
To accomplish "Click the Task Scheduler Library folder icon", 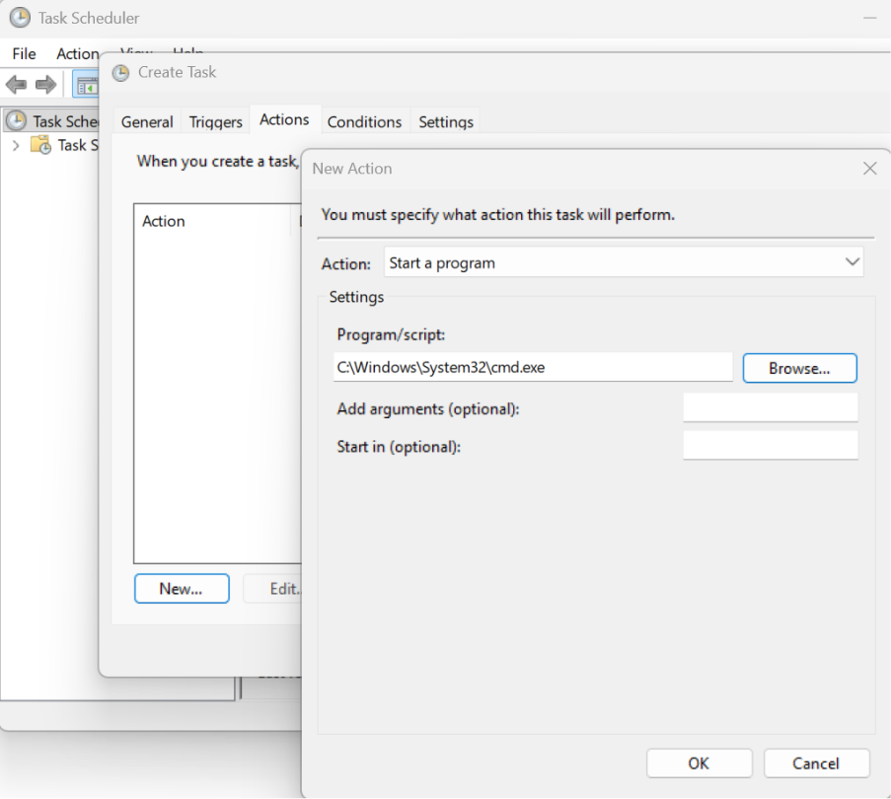I will tap(40, 145).
